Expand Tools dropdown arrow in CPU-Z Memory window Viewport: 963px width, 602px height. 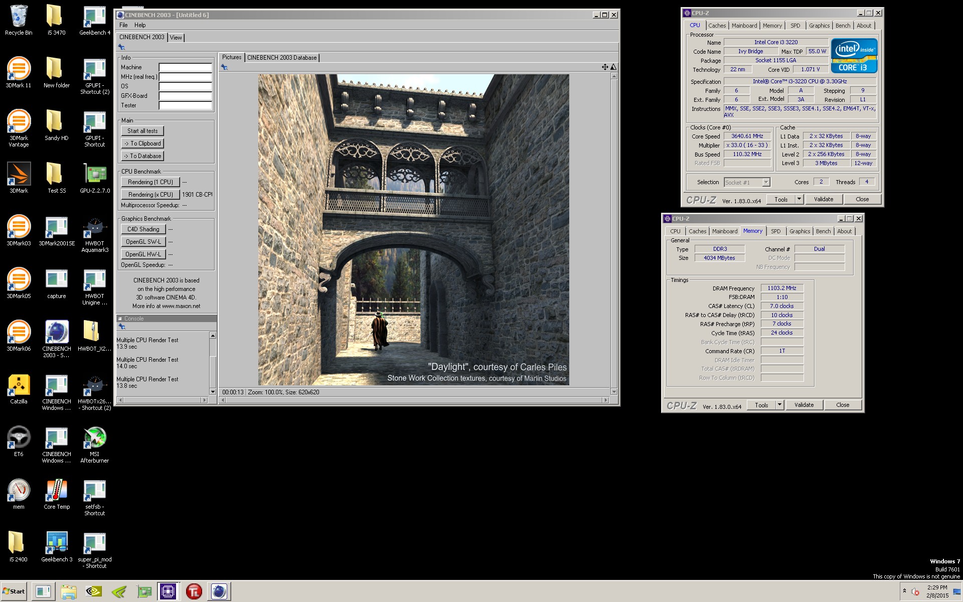click(780, 405)
